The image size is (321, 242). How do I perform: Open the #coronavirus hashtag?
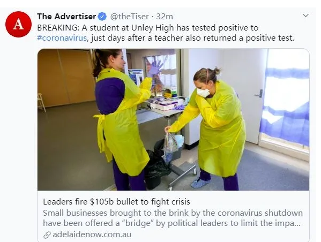tap(62, 38)
